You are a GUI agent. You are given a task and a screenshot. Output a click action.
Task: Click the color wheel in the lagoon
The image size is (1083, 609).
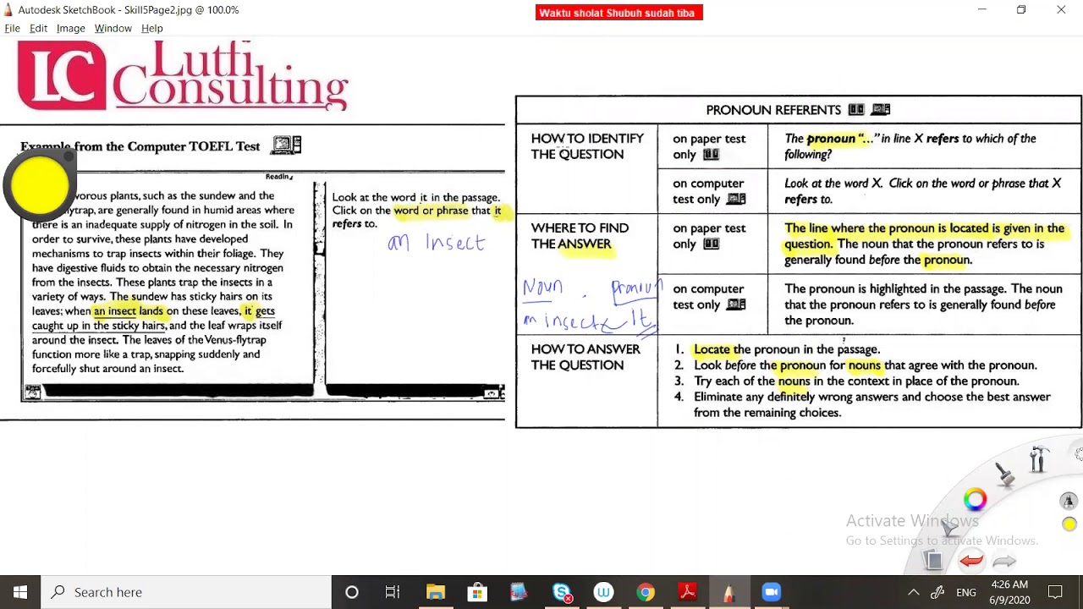point(975,500)
